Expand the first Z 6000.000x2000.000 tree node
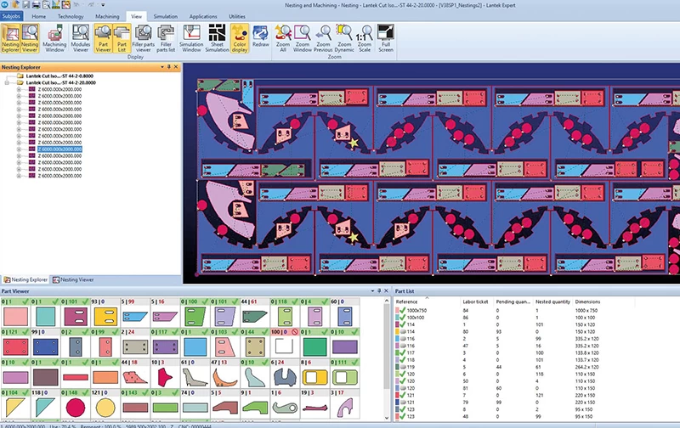Viewport: 680px width, 428px height. (19, 90)
